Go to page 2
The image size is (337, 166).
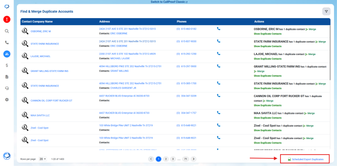coord(166,159)
